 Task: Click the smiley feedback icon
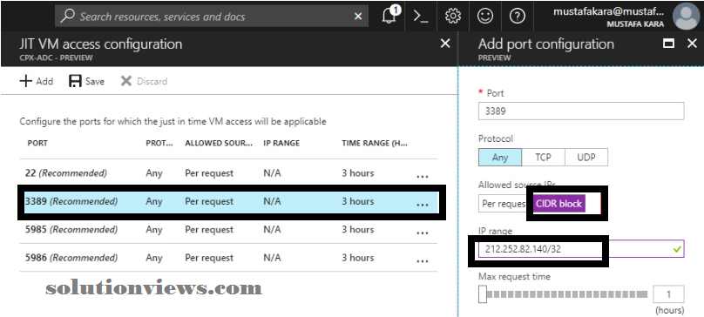485,17
